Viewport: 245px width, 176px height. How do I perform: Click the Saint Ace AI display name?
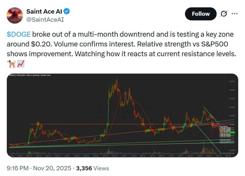point(45,12)
